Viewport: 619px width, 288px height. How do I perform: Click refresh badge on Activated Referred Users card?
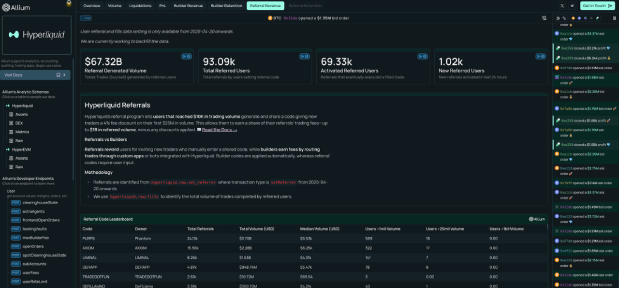[423, 56]
